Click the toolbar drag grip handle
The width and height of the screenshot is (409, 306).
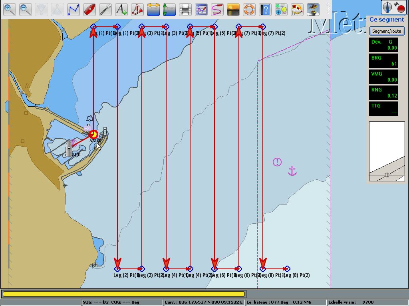pyautogui.click(x=328, y=10)
